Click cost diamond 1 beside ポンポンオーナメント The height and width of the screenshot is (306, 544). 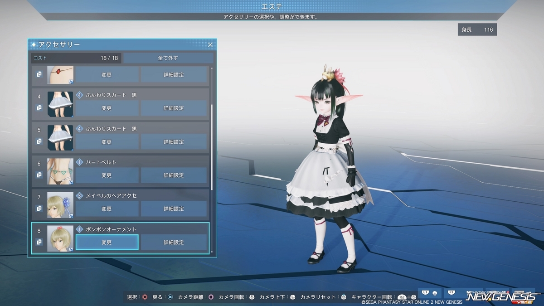79,229
